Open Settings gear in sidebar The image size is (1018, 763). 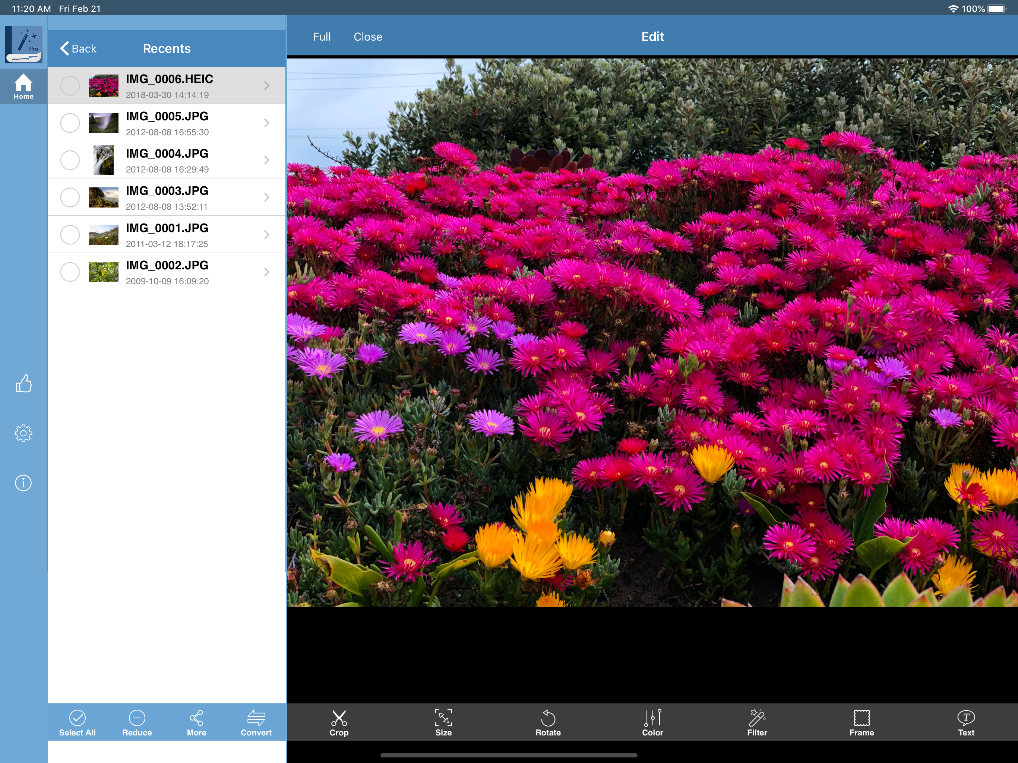point(23,433)
